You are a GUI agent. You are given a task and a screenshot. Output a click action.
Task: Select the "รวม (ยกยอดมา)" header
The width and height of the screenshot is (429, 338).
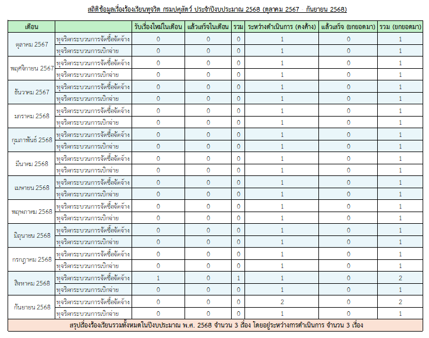(x=400, y=27)
